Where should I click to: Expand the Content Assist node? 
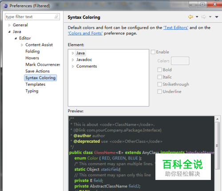(22, 45)
